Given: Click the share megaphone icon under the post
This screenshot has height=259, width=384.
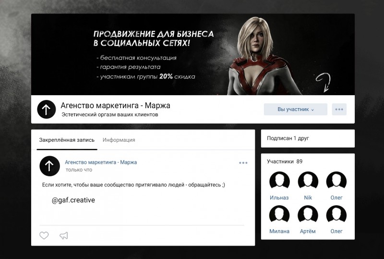Looking at the screenshot, I should (64, 236).
